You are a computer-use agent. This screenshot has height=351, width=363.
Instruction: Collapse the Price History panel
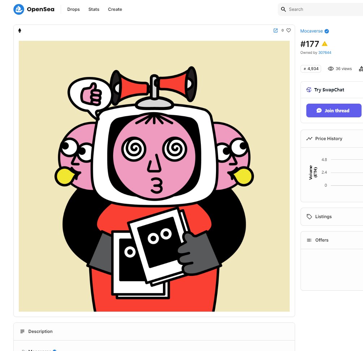click(332, 139)
